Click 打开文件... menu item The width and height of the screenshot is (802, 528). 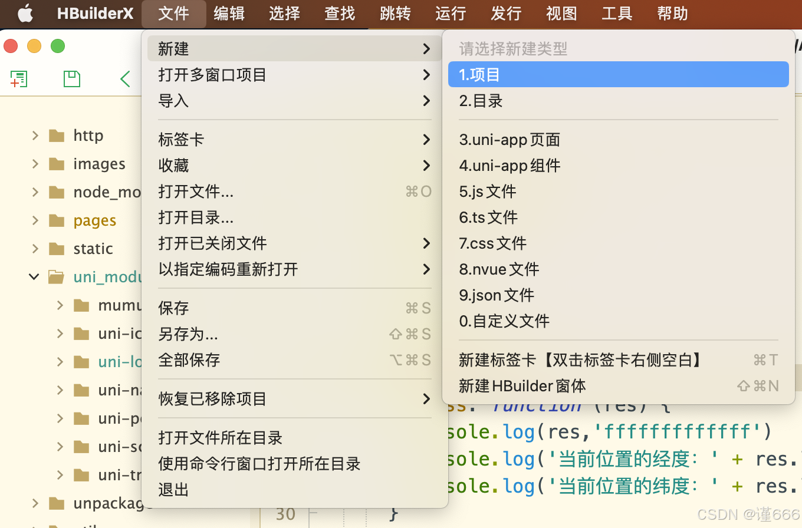pyautogui.click(x=295, y=192)
